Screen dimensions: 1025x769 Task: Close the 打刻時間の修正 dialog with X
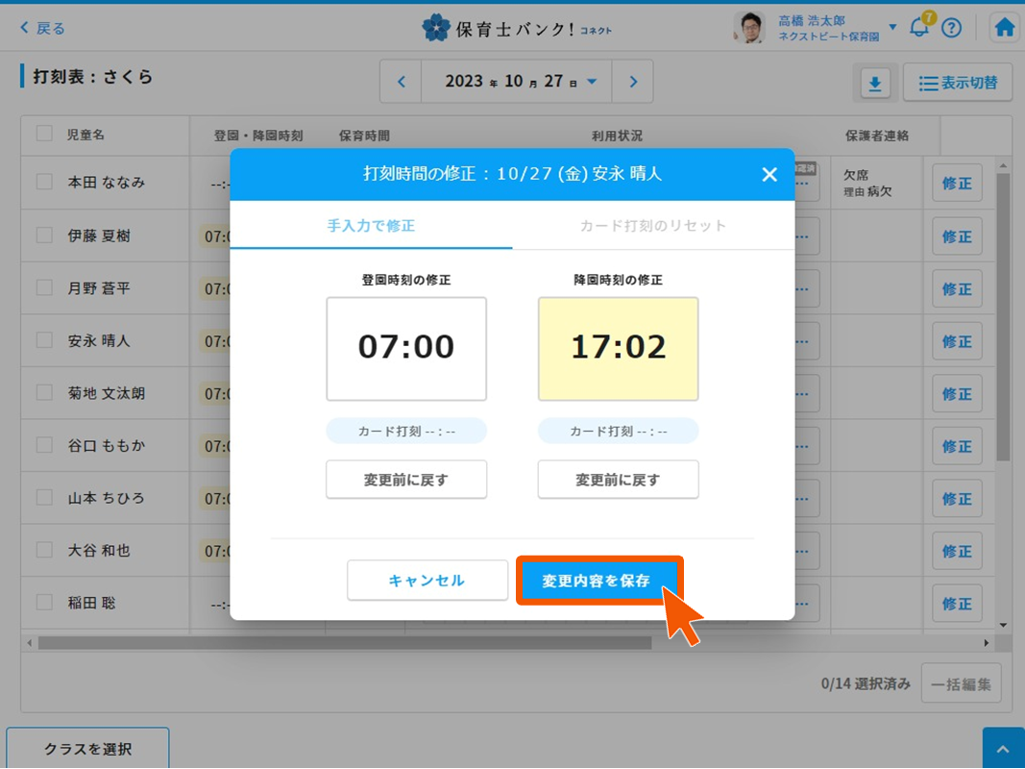click(769, 174)
